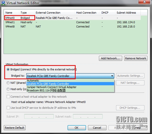The width and height of the screenshot is (152, 134).
Task: Open NAT Settings
Action: coord(130,83)
